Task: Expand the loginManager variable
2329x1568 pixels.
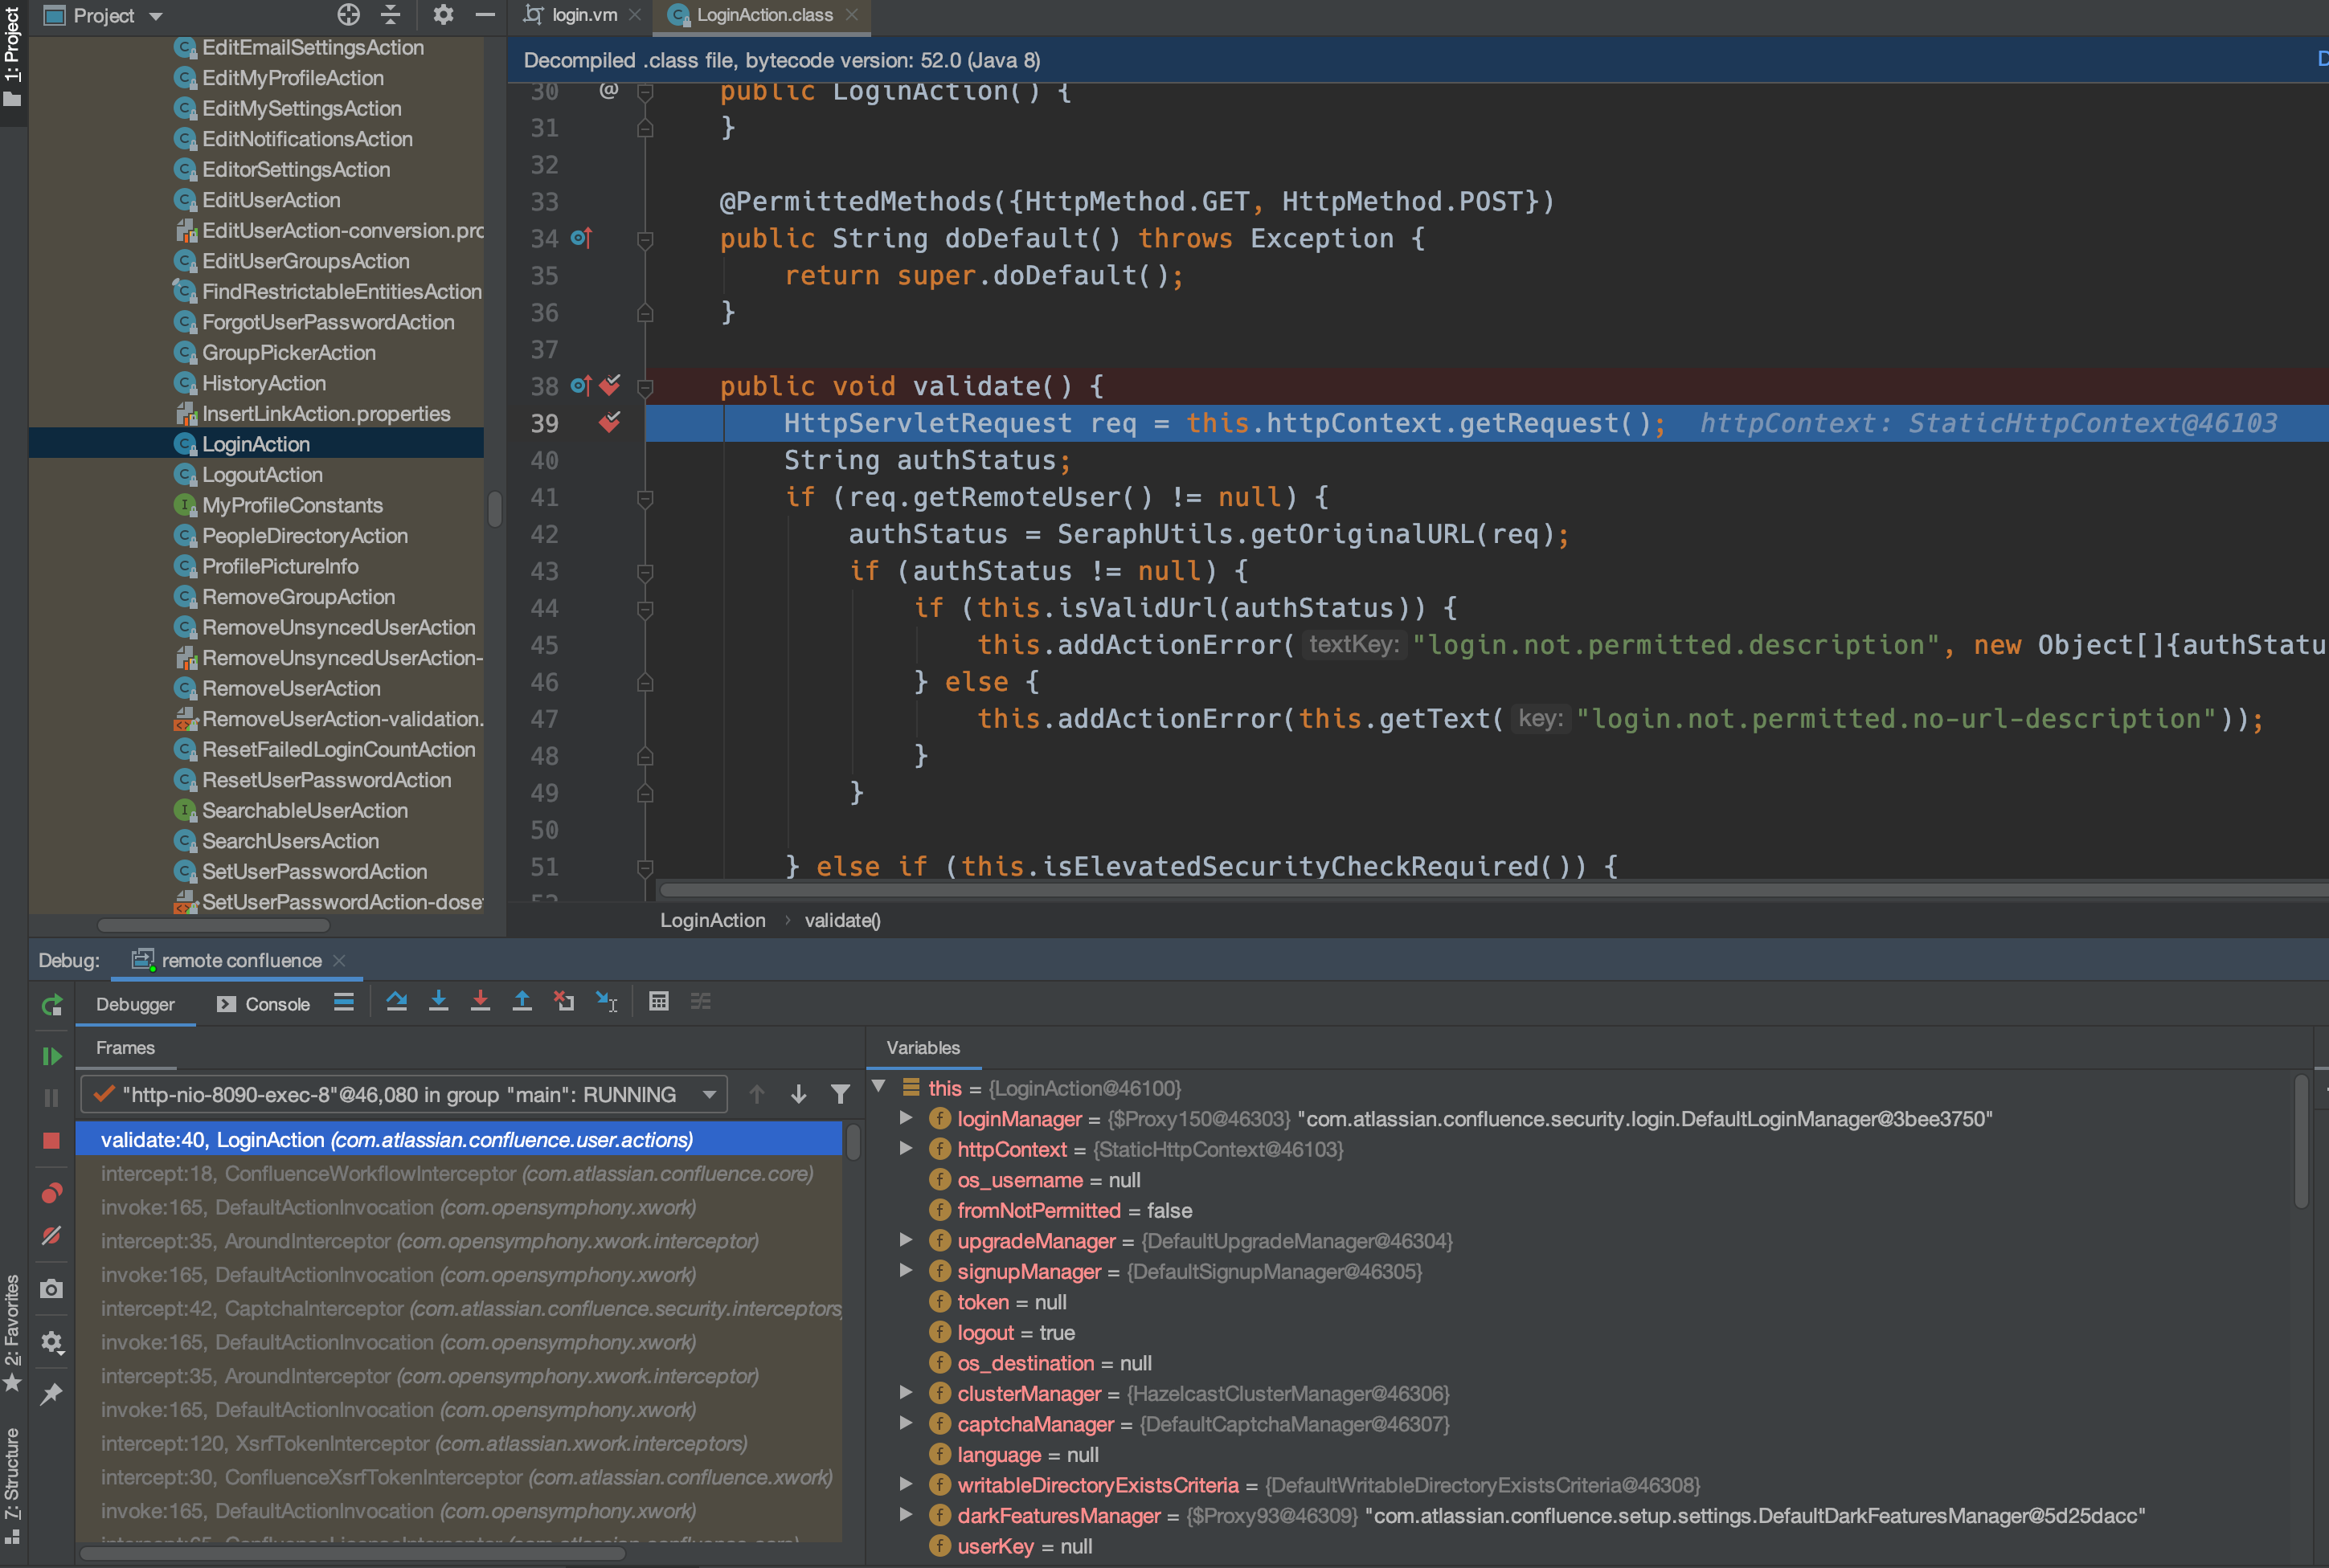Action: coord(906,1118)
